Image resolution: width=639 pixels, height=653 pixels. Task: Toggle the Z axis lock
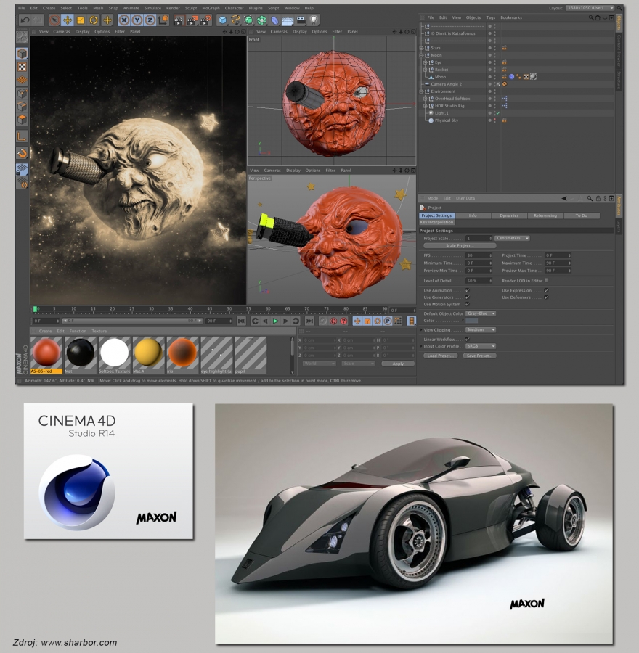click(x=150, y=20)
